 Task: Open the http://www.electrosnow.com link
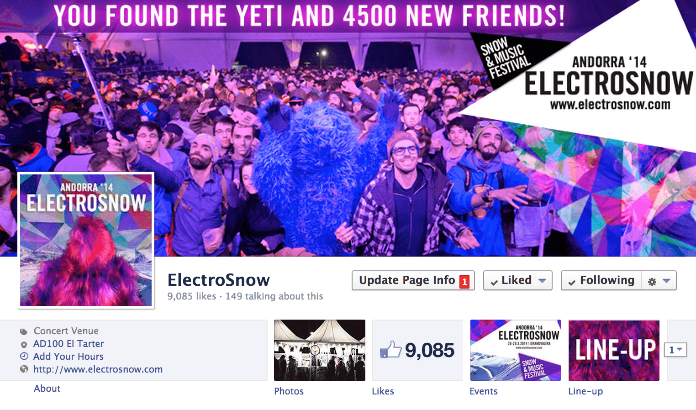[98, 369]
